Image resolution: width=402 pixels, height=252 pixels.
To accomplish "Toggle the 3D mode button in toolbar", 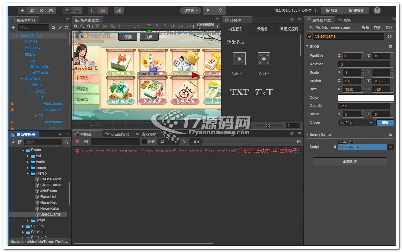I will click(119, 10).
